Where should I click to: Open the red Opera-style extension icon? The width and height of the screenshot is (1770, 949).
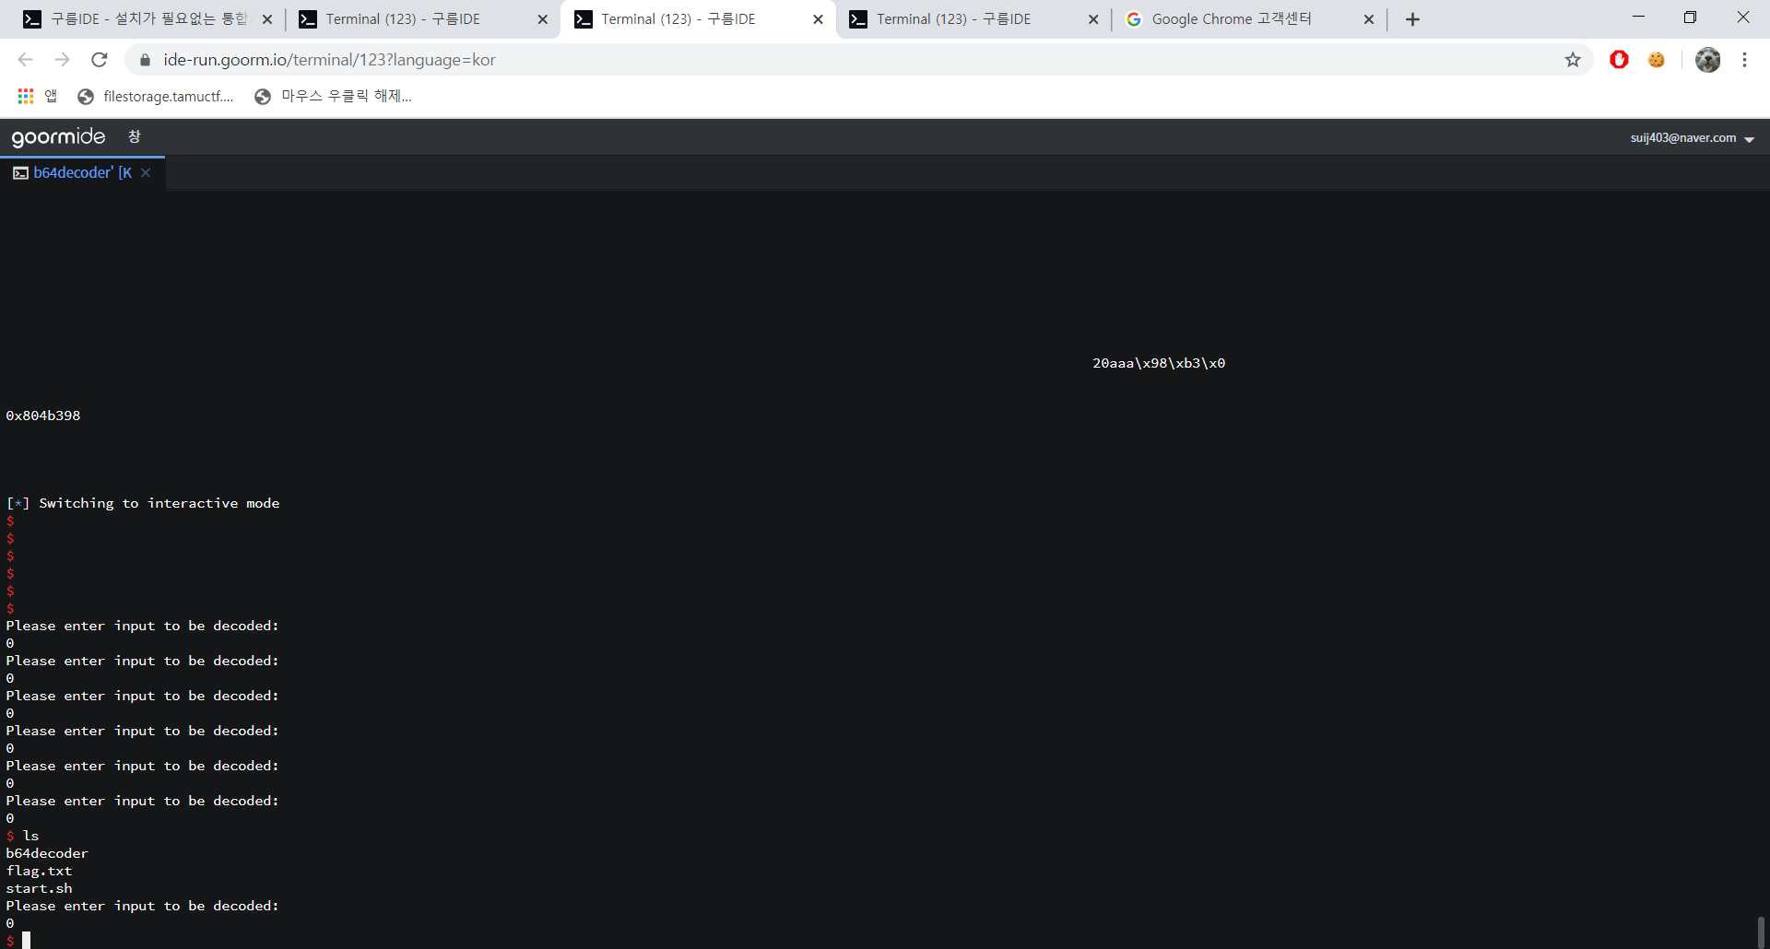[1619, 60]
